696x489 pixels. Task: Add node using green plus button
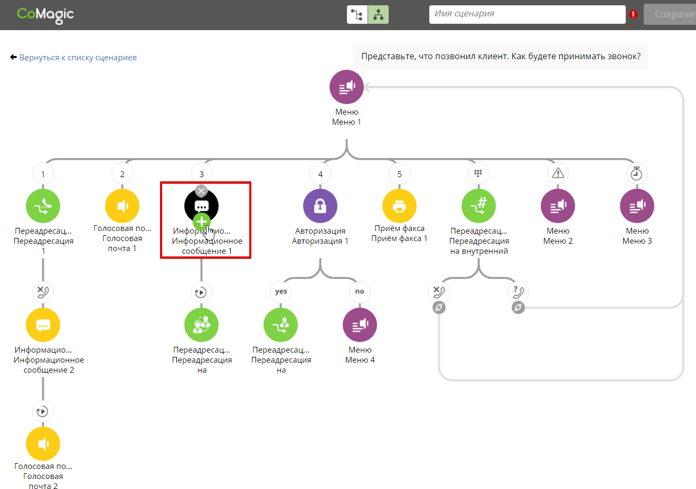tap(201, 222)
